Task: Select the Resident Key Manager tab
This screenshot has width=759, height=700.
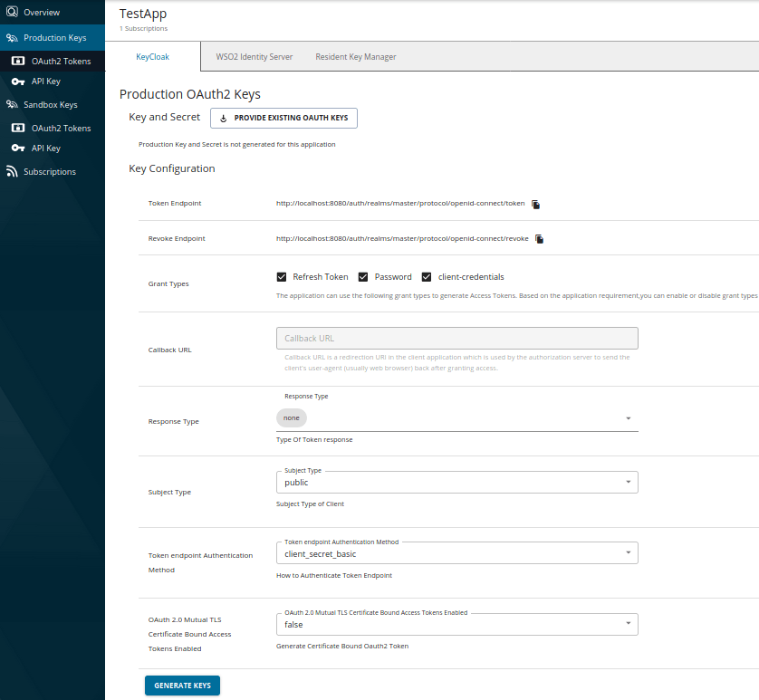Action: tap(355, 55)
